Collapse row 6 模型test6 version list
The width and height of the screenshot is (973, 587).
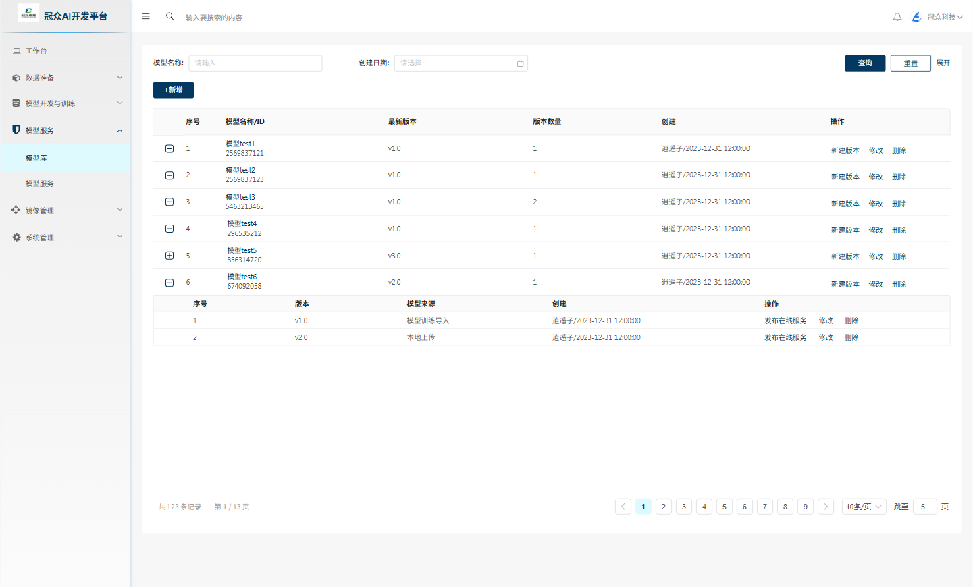click(x=169, y=283)
